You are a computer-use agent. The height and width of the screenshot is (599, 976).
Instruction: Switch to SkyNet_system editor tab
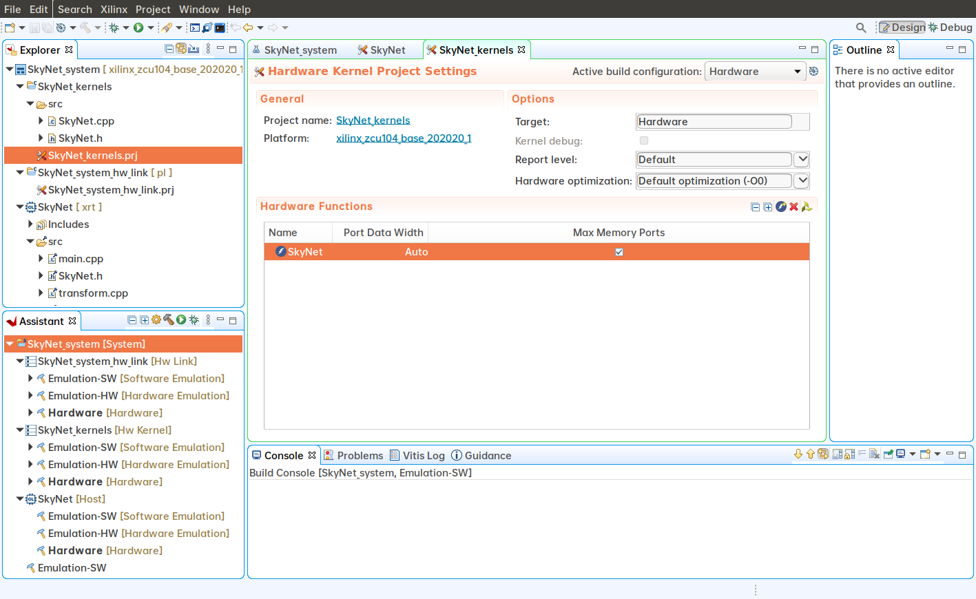coord(295,50)
